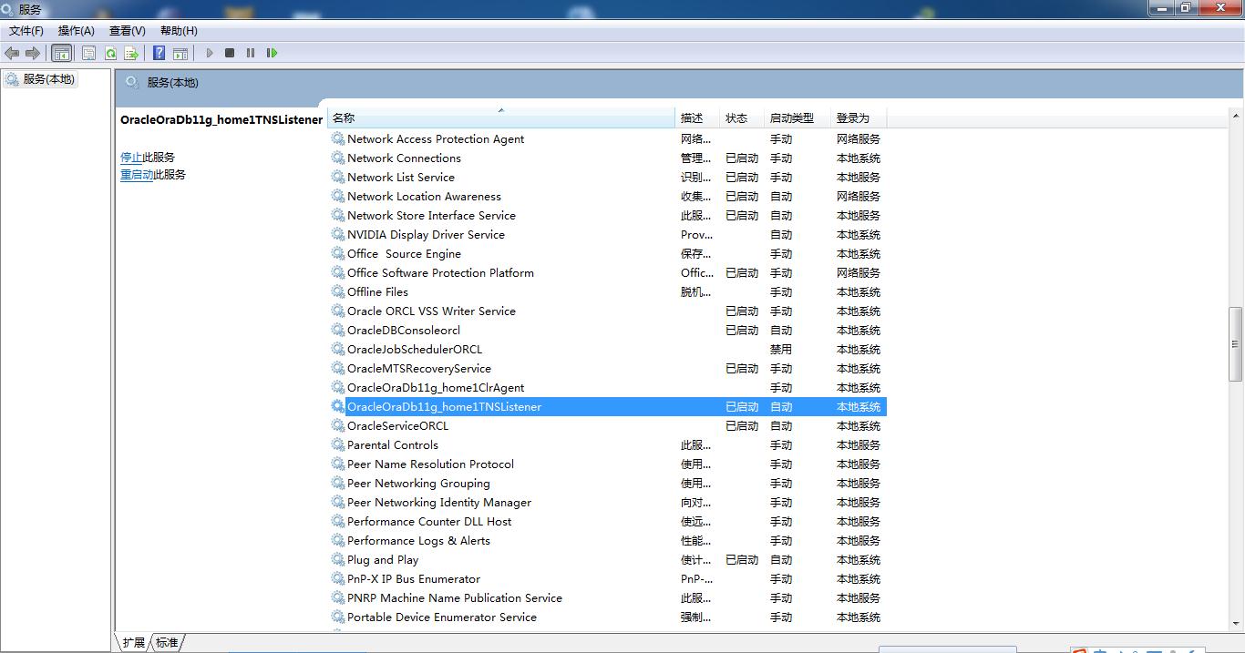Screen dimensions: 1245x653
Task: Stop the service with the black square icon
Action: 230,53
